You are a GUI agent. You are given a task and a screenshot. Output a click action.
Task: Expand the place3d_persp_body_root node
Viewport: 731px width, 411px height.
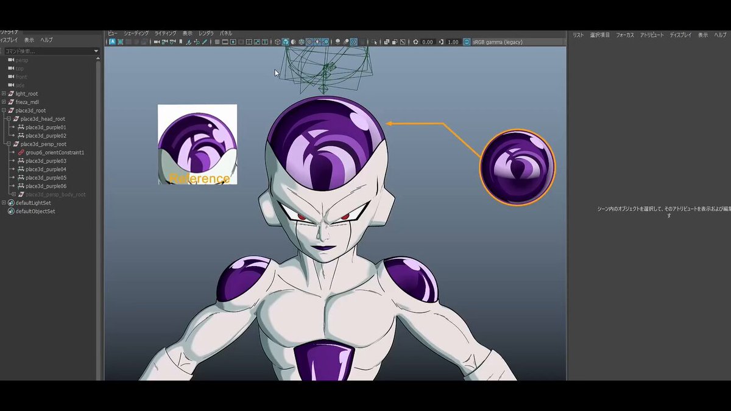pyautogui.click(x=13, y=195)
